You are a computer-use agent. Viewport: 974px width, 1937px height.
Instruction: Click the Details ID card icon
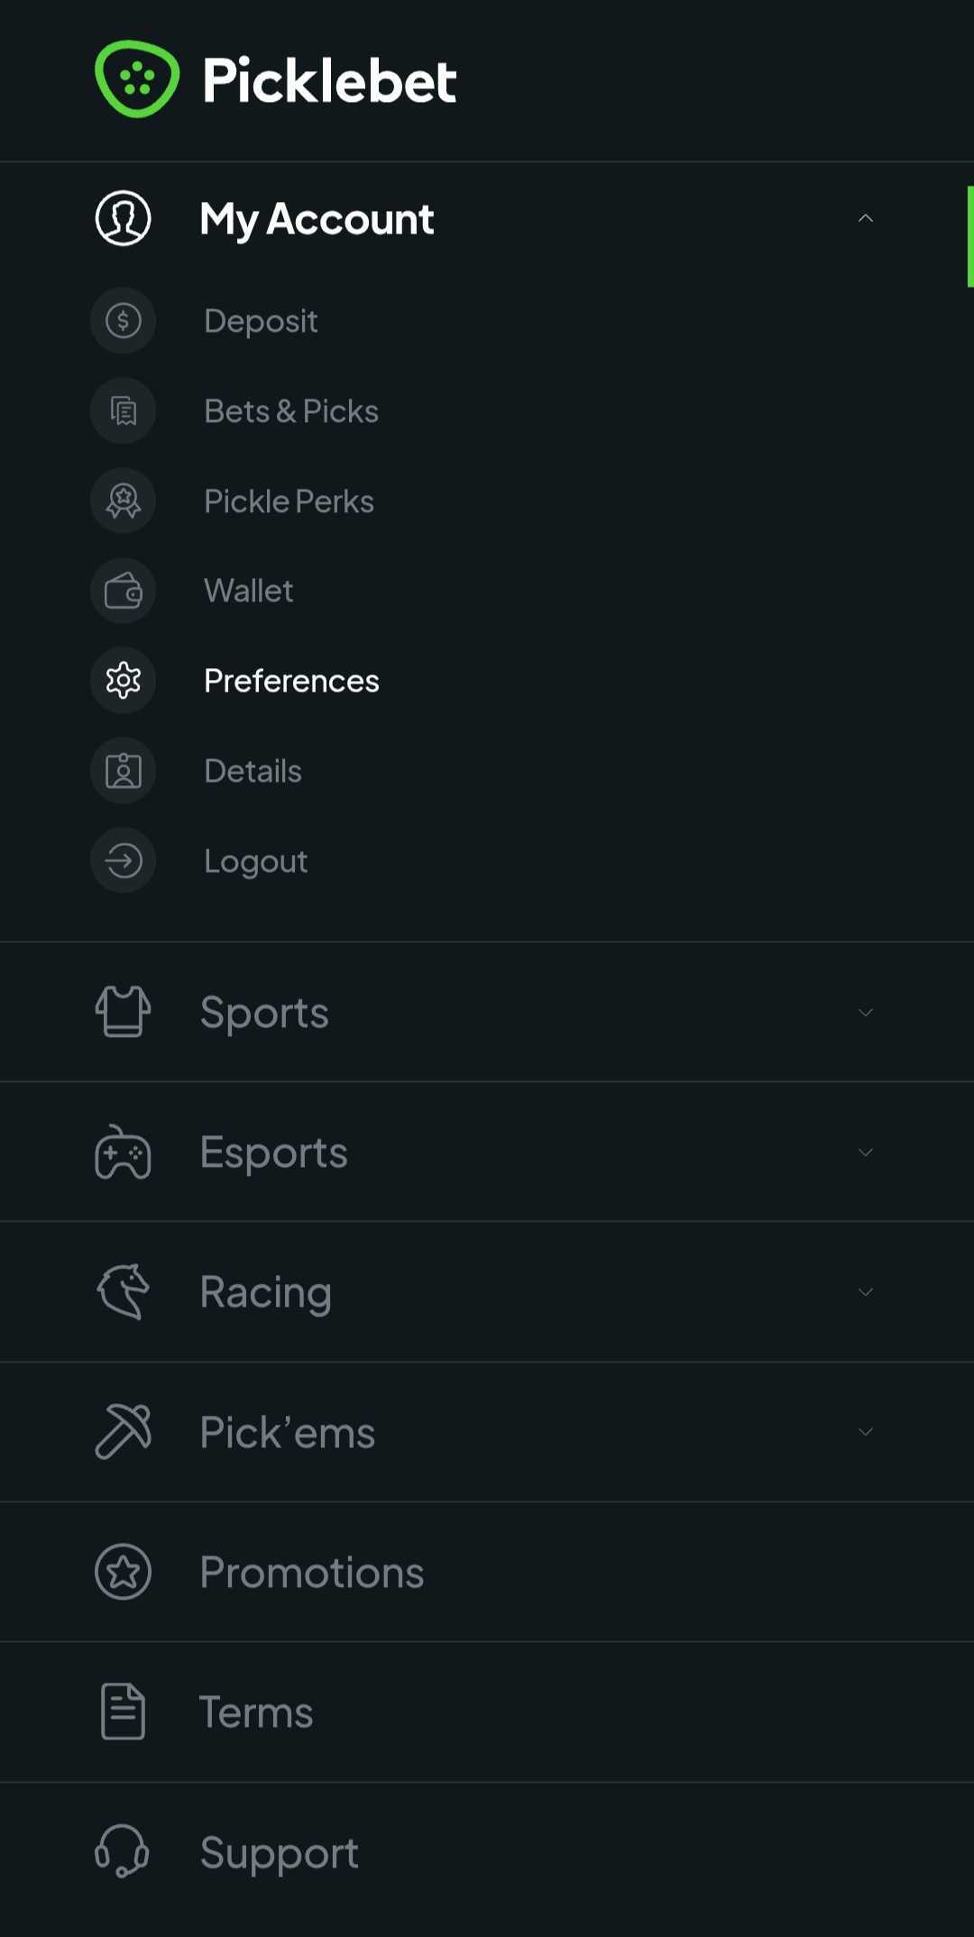124,771
